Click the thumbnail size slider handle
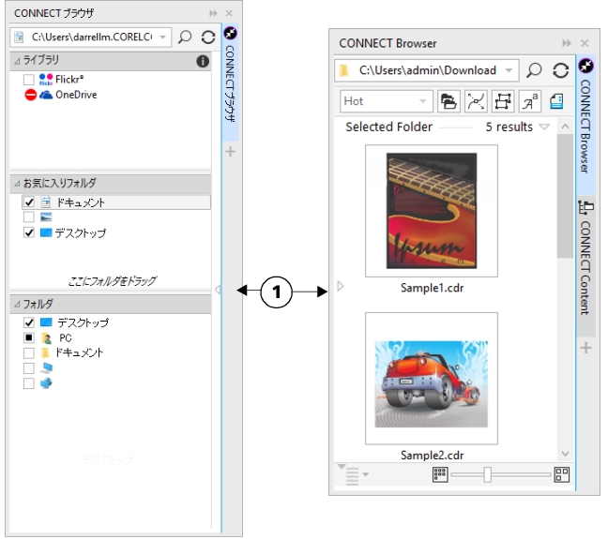The image size is (608, 539). (488, 474)
